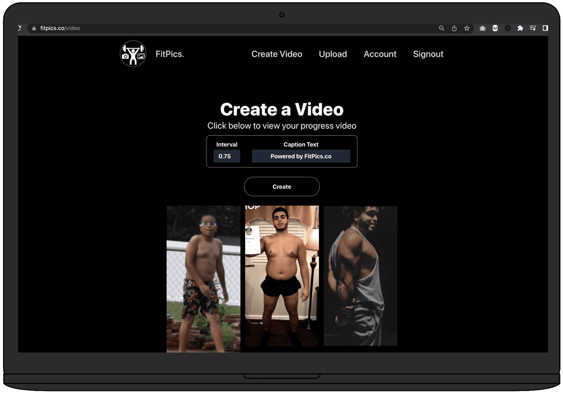The width and height of the screenshot is (563, 394).
Task: Click the zoom magnifier icon in address bar
Action: click(x=442, y=28)
